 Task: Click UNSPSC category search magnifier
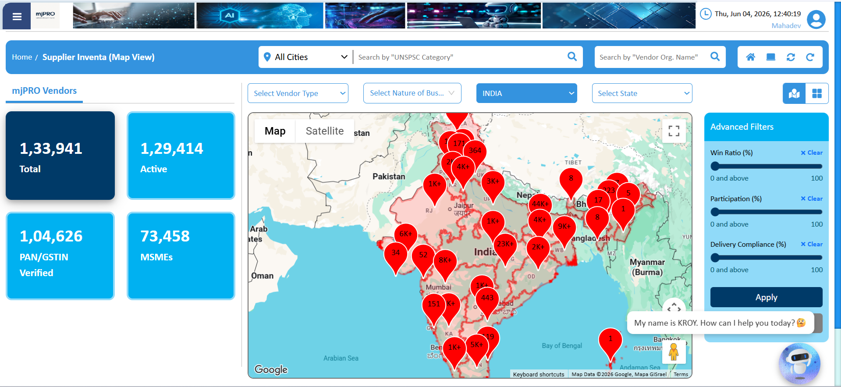click(x=572, y=57)
